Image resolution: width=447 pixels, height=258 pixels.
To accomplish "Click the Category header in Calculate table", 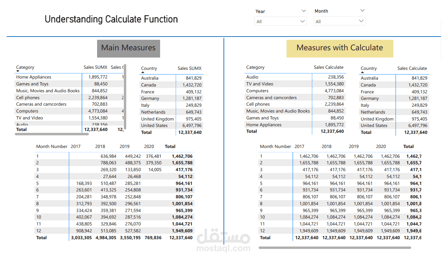I will click(255, 67).
